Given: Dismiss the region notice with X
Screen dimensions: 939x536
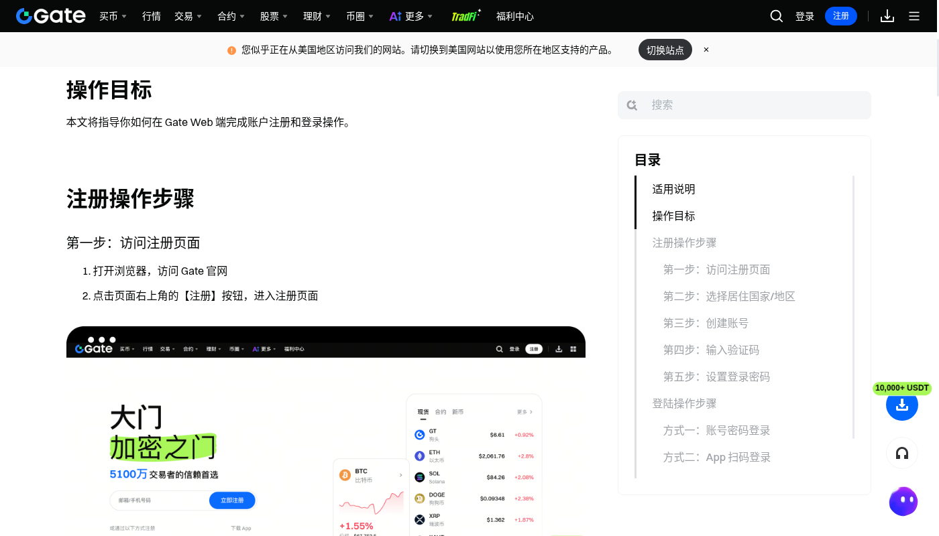Looking at the screenshot, I should [706, 50].
